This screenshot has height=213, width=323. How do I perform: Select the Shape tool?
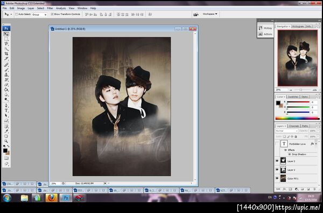click(6, 121)
